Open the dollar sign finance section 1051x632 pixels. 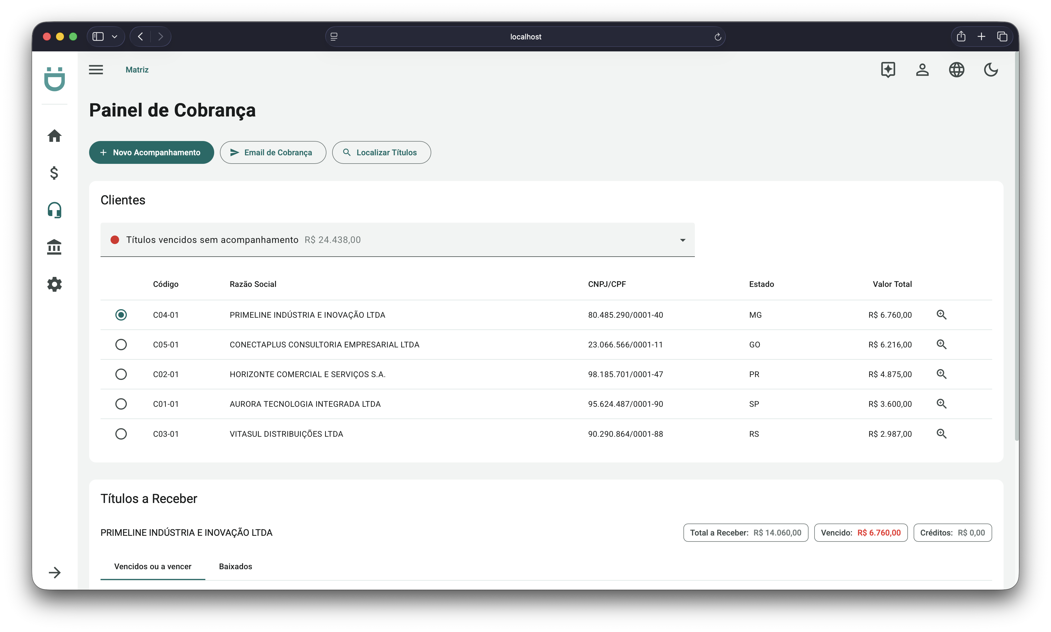point(54,173)
